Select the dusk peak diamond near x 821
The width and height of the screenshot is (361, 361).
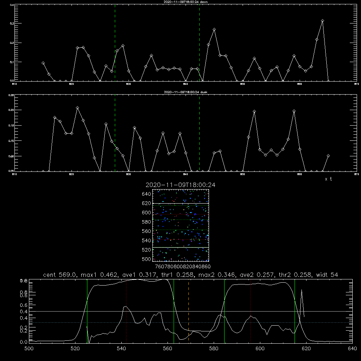click(77, 108)
